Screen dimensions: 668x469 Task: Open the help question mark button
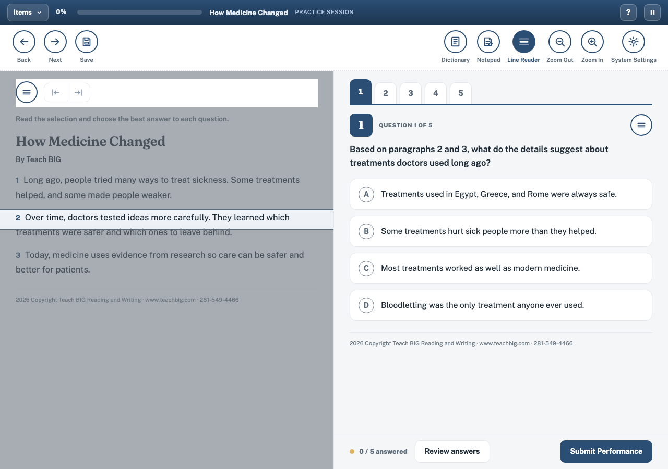[x=628, y=13]
